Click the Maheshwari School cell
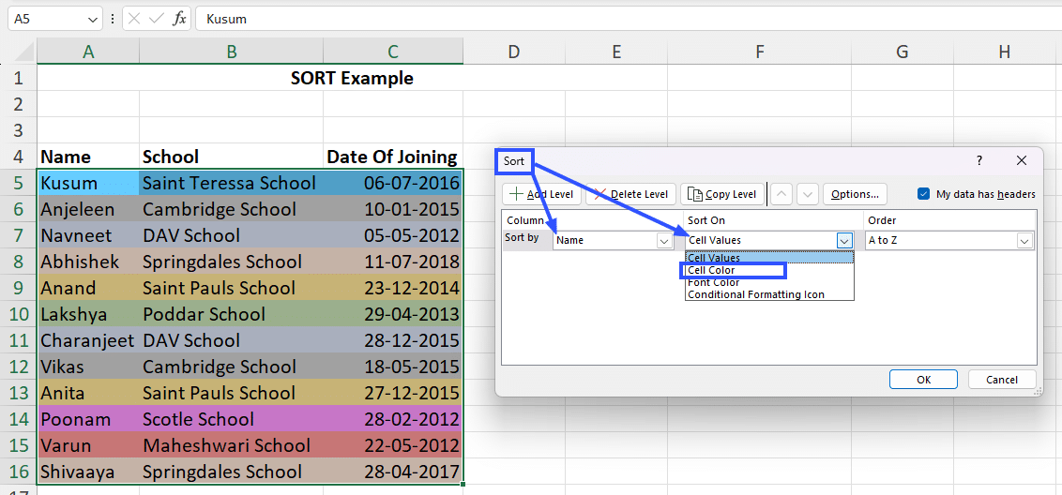 point(232,445)
